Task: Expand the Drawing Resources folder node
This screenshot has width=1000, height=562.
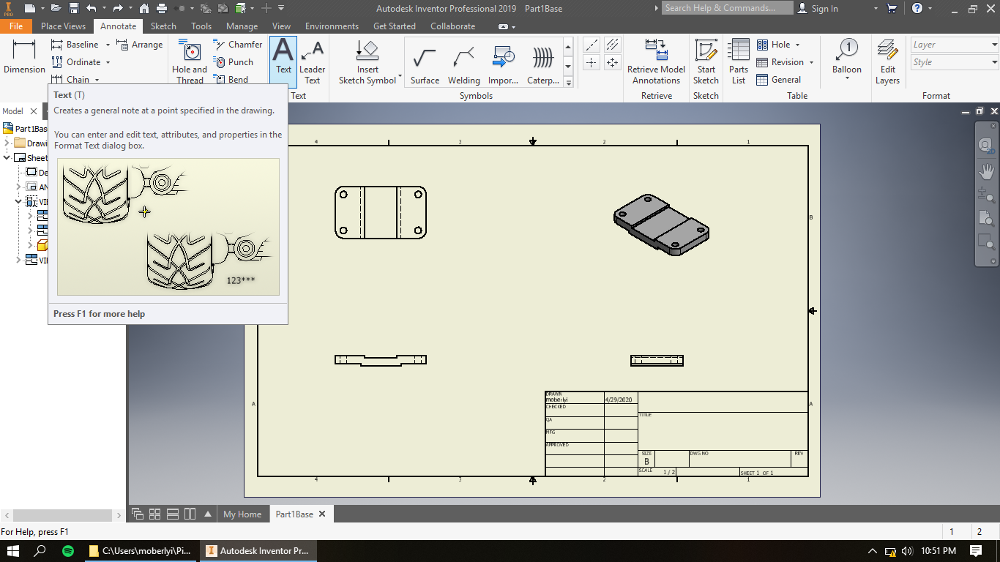Action: coord(7,143)
